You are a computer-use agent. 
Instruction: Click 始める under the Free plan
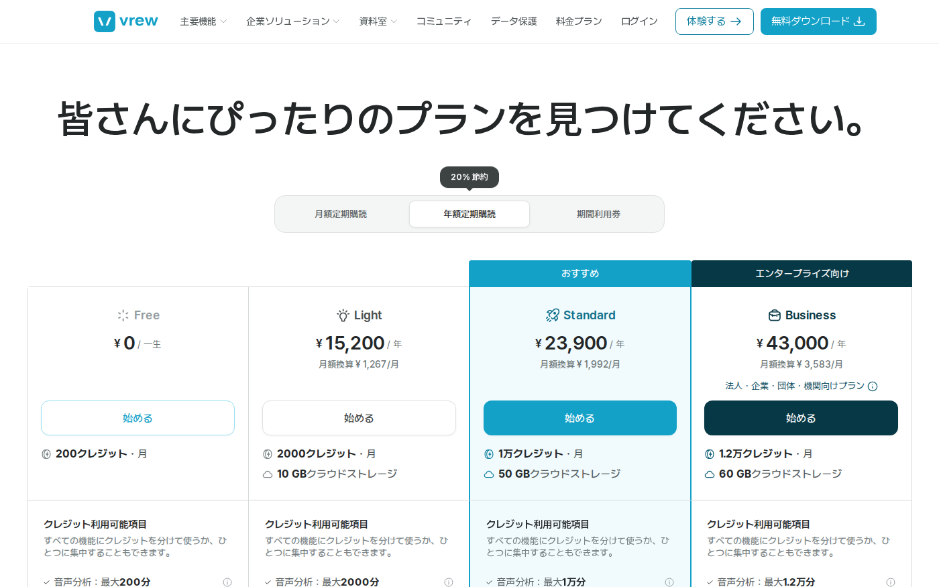pyautogui.click(x=137, y=418)
